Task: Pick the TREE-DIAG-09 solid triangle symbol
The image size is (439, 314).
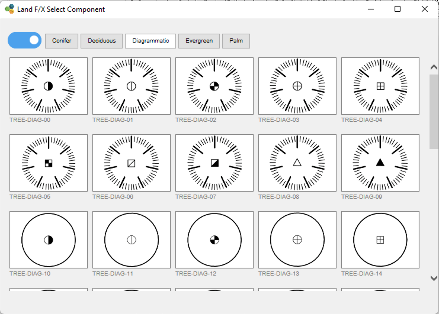Action: [x=380, y=163]
